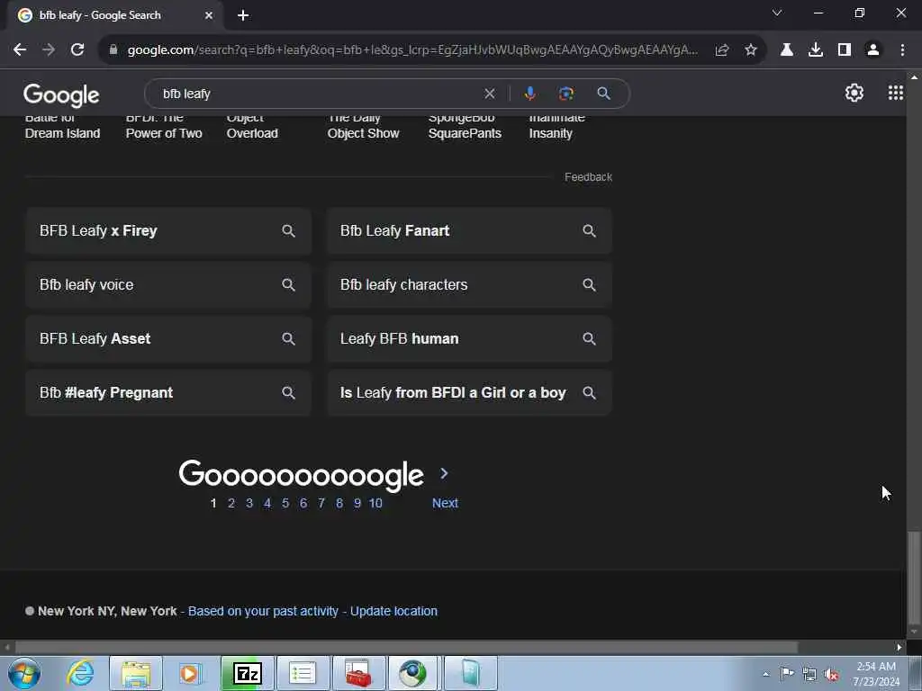Select the 'bfb leafy - Google Search' tab
The image size is (922, 691).
pos(115,15)
